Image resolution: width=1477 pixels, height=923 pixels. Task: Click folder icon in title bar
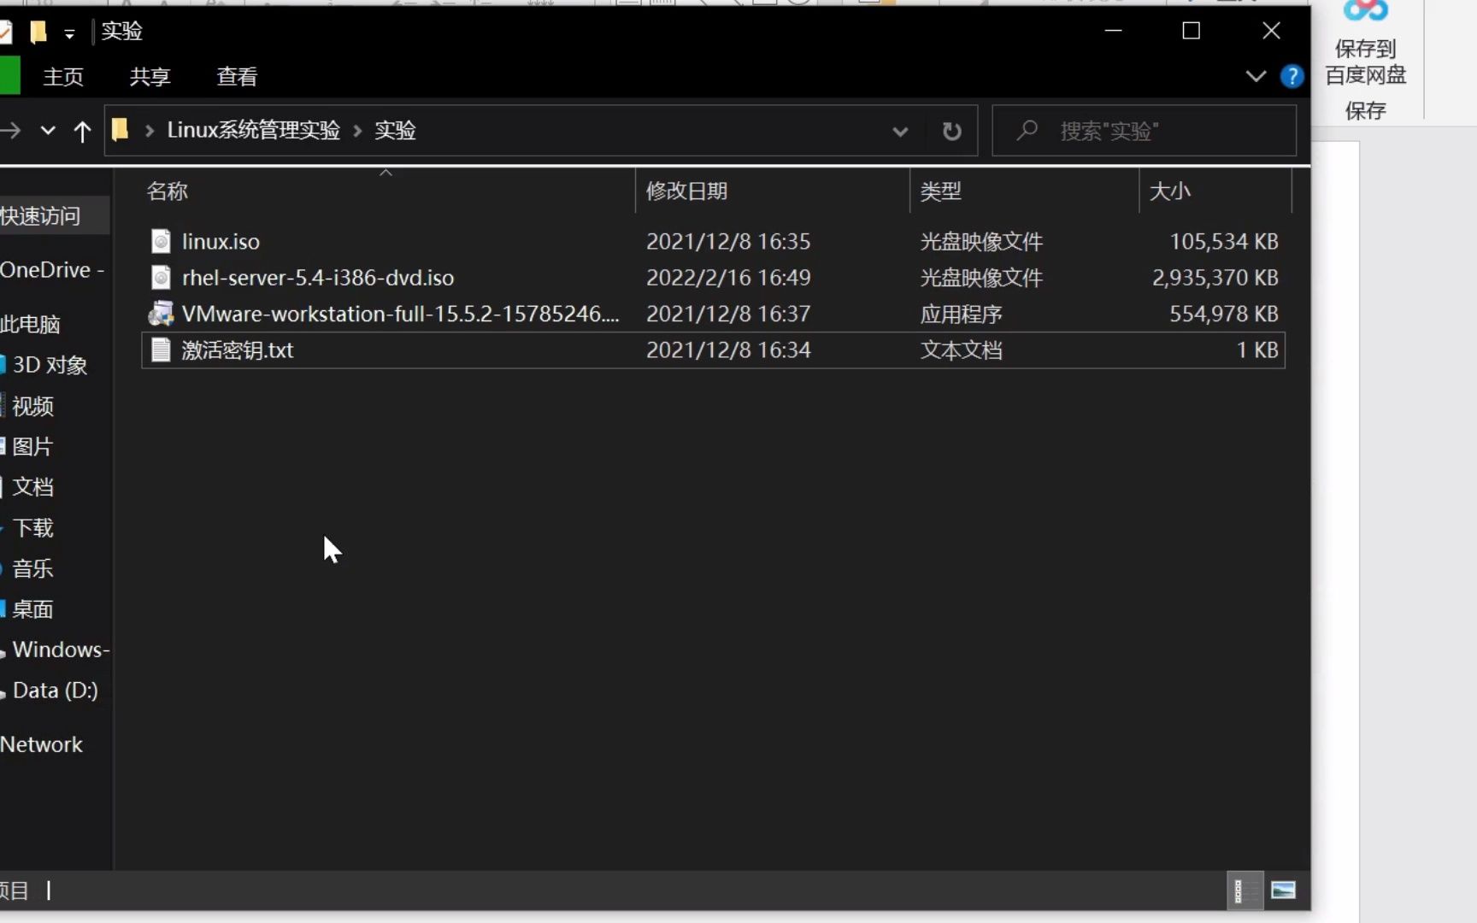coord(38,32)
